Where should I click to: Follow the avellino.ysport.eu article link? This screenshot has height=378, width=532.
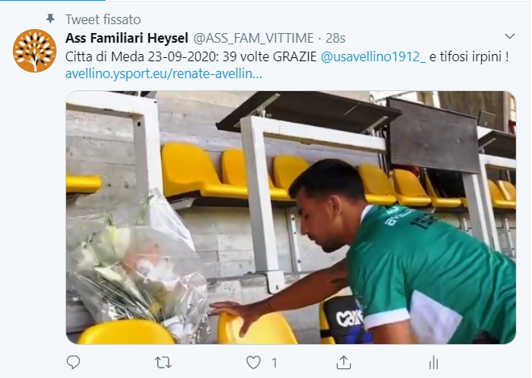click(x=164, y=73)
